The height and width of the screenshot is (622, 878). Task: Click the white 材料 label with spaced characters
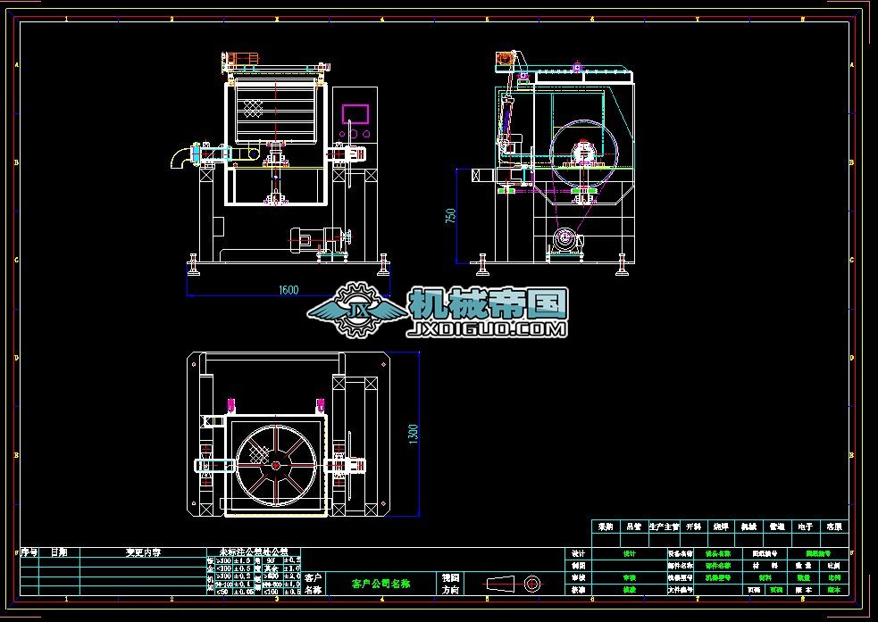pyautogui.click(x=765, y=566)
